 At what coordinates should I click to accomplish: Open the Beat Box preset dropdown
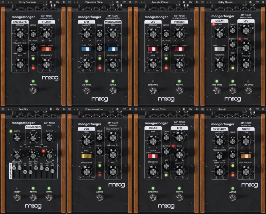(x=47, y=109)
